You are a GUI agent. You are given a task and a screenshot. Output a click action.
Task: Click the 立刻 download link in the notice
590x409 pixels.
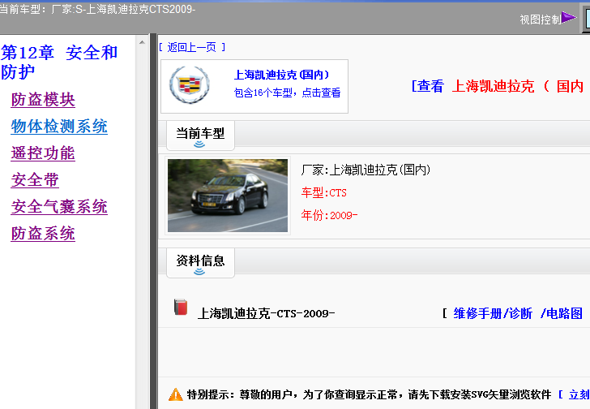579,394
